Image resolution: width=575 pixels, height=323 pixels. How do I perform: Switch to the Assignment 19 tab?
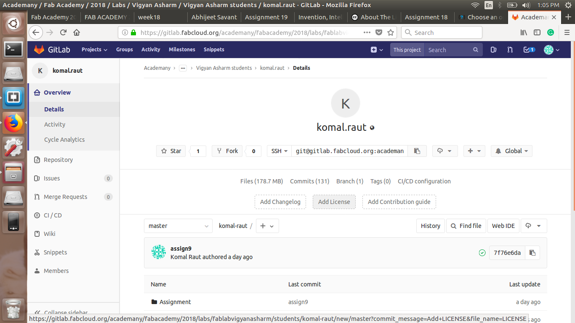[267, 17]
